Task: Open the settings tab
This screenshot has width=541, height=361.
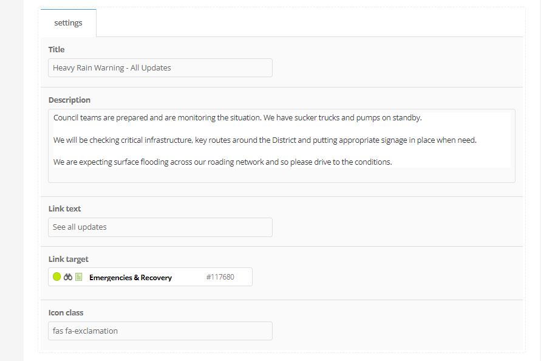Action: tap(69, 23)
